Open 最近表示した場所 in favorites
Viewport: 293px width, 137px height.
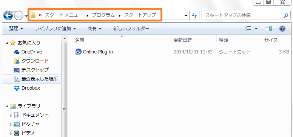pyautogui.click(x=40, y=79)
